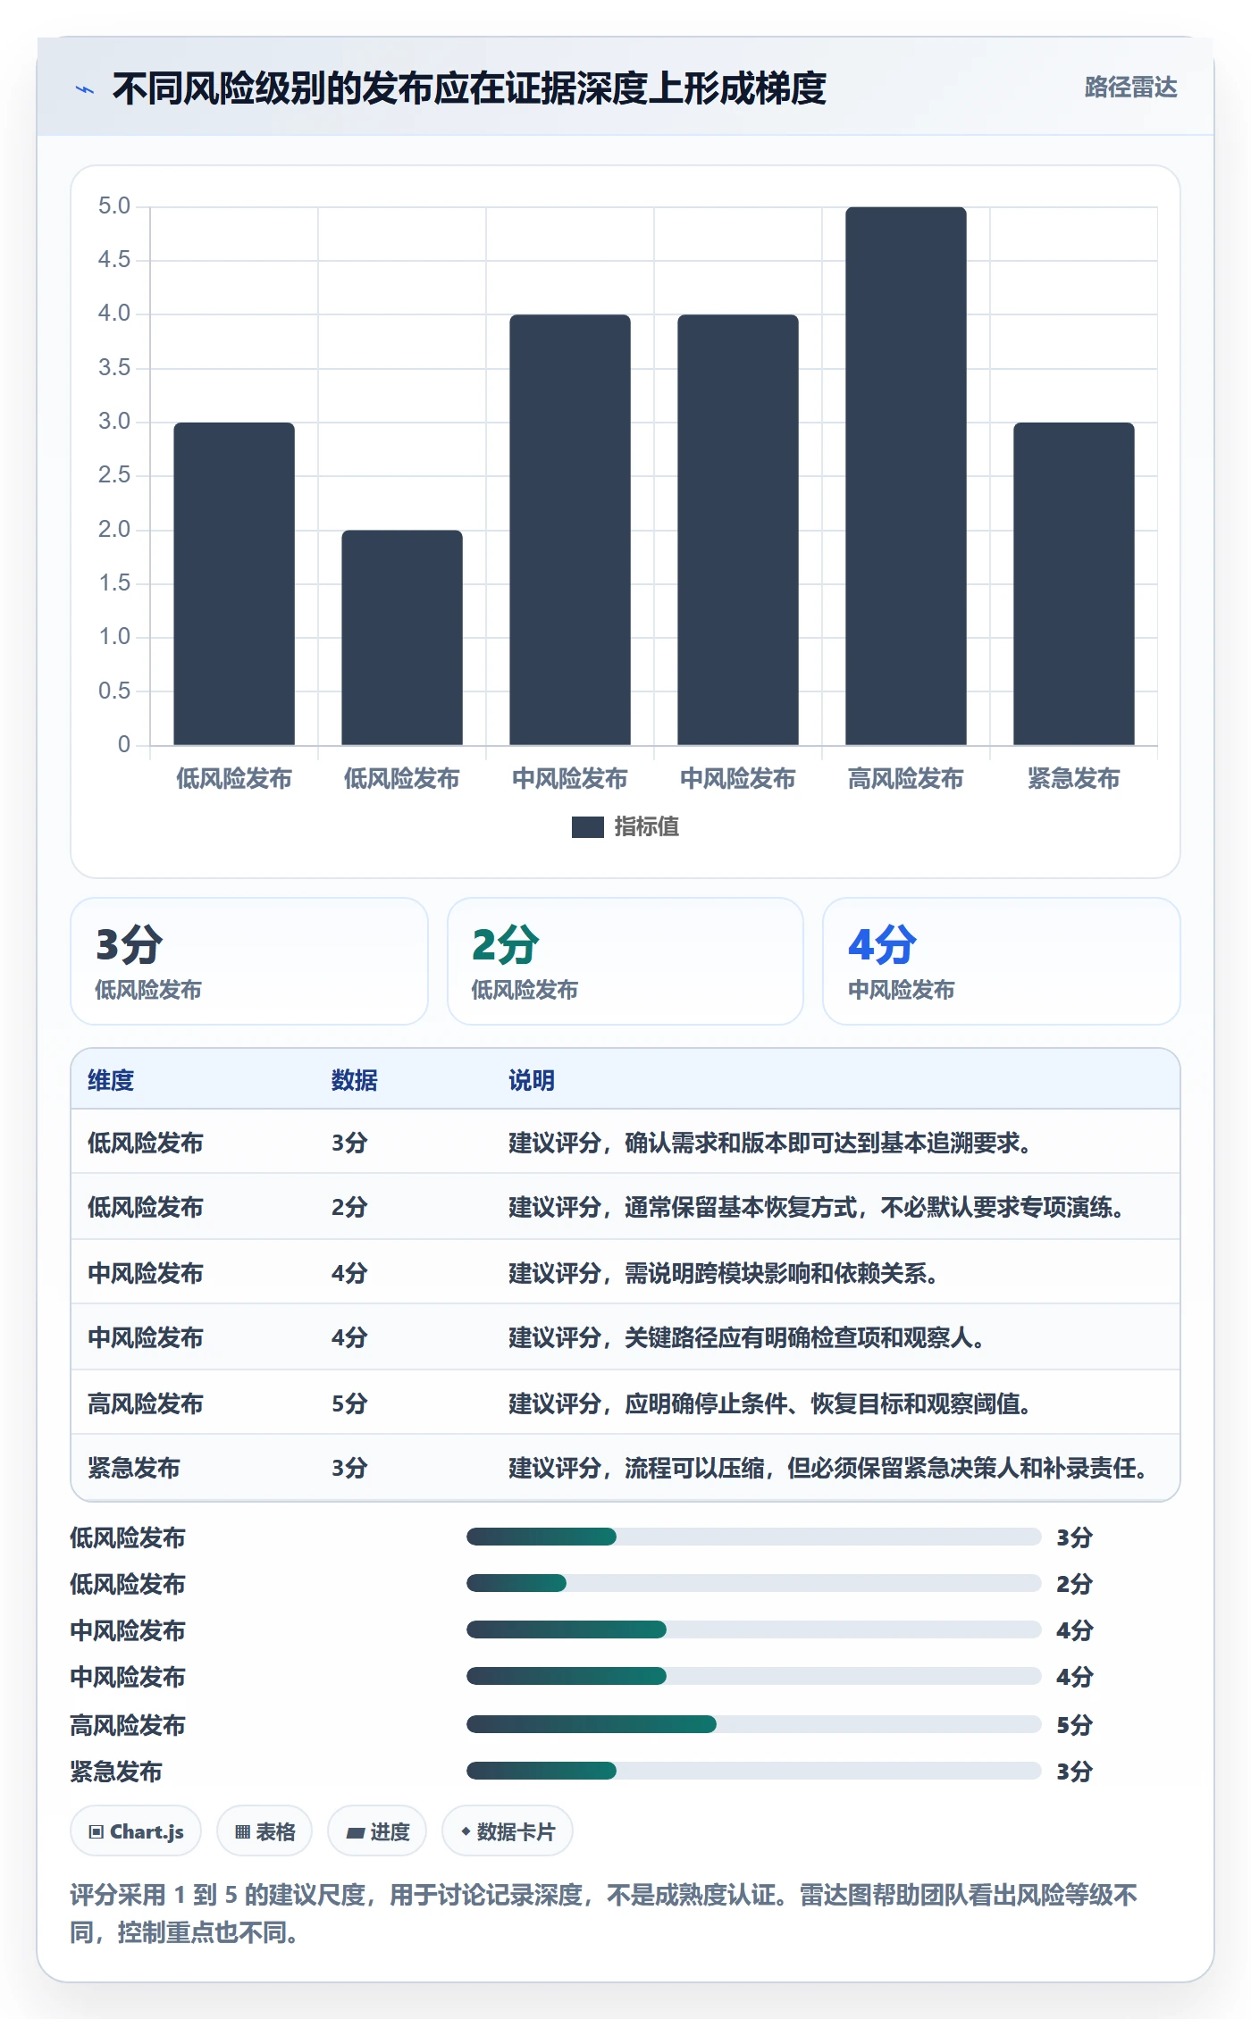Open the data card showing 4分 中风险发布
Viewport: 1251px width, 2019px height.
click(1002, 961)
